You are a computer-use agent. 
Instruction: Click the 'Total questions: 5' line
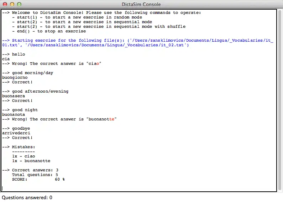(35, 175)
